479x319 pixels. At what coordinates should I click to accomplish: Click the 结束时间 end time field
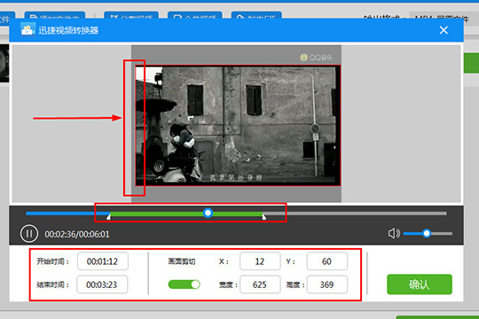[x=102, y=284]
